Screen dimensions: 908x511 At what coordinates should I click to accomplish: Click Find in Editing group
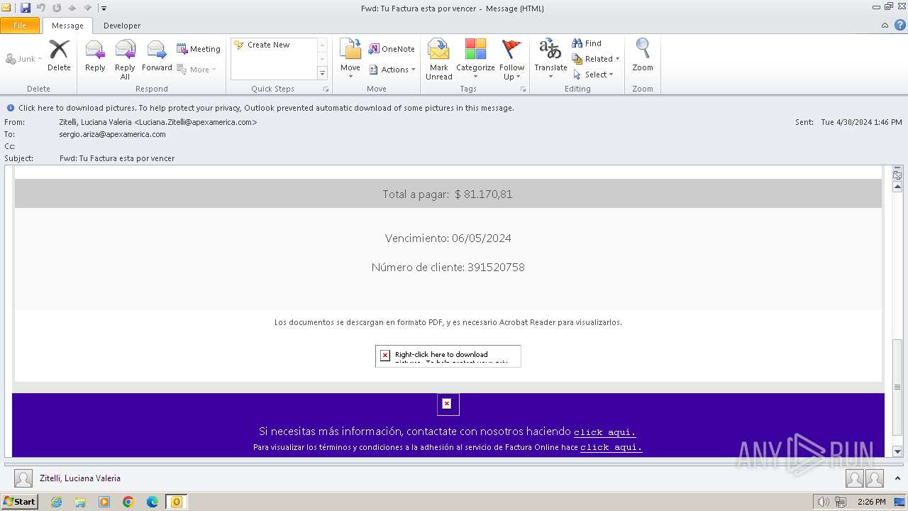(587, 43)
